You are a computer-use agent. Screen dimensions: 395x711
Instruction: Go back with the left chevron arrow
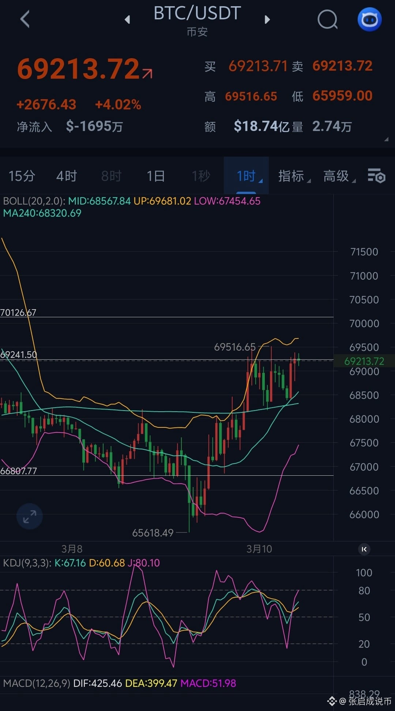(25, 19)
